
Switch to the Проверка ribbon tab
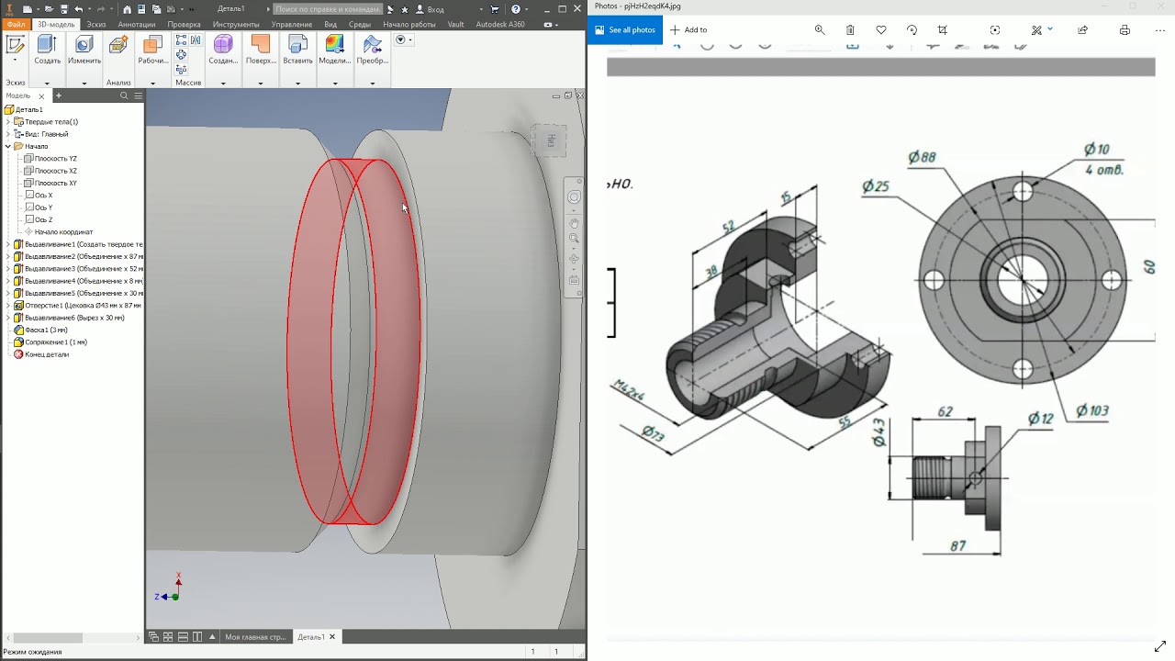(184, 24)
